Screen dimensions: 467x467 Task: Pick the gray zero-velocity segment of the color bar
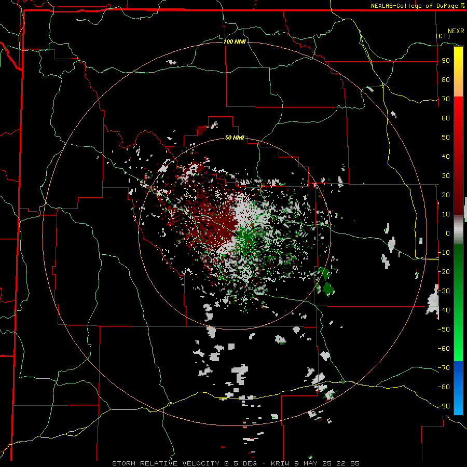click(458, 230)
